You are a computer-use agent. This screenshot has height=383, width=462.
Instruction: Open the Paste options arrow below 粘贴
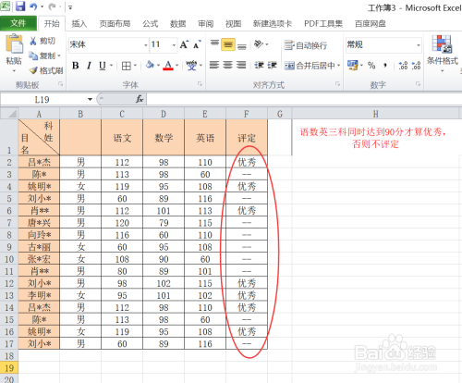pyautogui.click(x=14, y=71)
